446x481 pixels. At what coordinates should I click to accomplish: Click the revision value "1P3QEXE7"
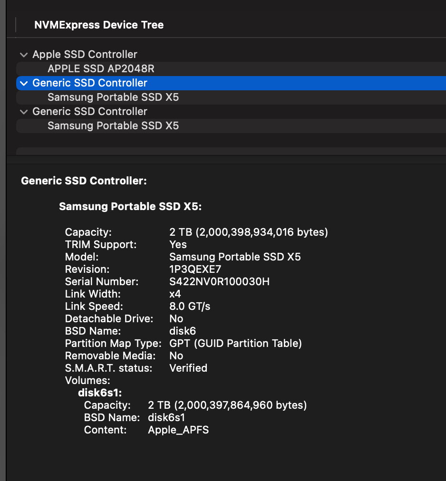[195, 269]
